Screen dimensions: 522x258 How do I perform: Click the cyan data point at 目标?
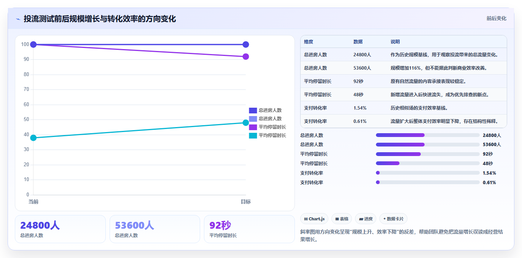(x=246, y=123)
